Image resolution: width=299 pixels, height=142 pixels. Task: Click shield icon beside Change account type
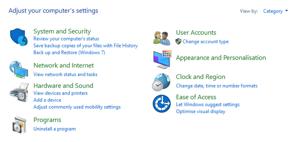coord(178,42)
